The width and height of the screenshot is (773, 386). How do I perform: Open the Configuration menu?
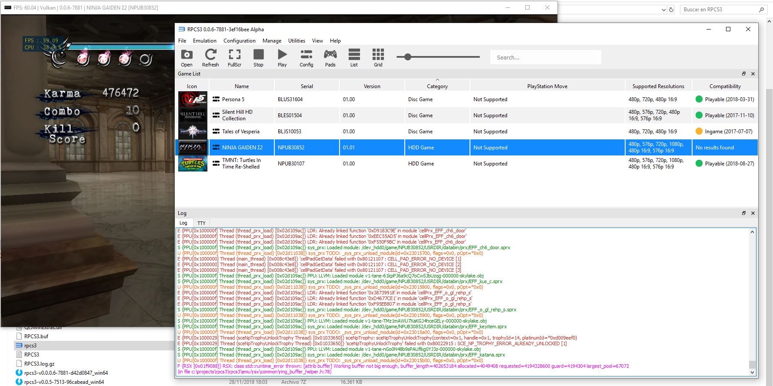pos(240,41)
